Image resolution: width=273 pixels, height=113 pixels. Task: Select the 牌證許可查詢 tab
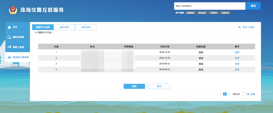tap(43, 27)
